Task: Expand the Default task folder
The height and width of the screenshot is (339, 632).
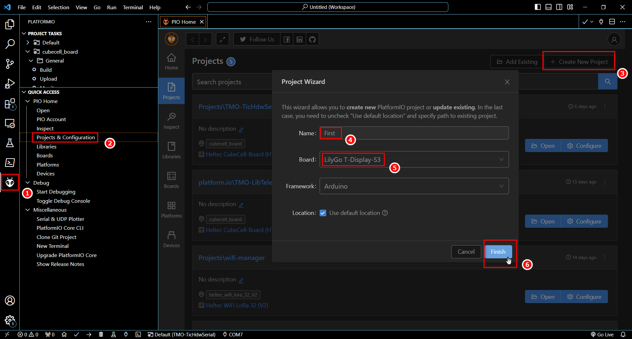Action: 28,42
